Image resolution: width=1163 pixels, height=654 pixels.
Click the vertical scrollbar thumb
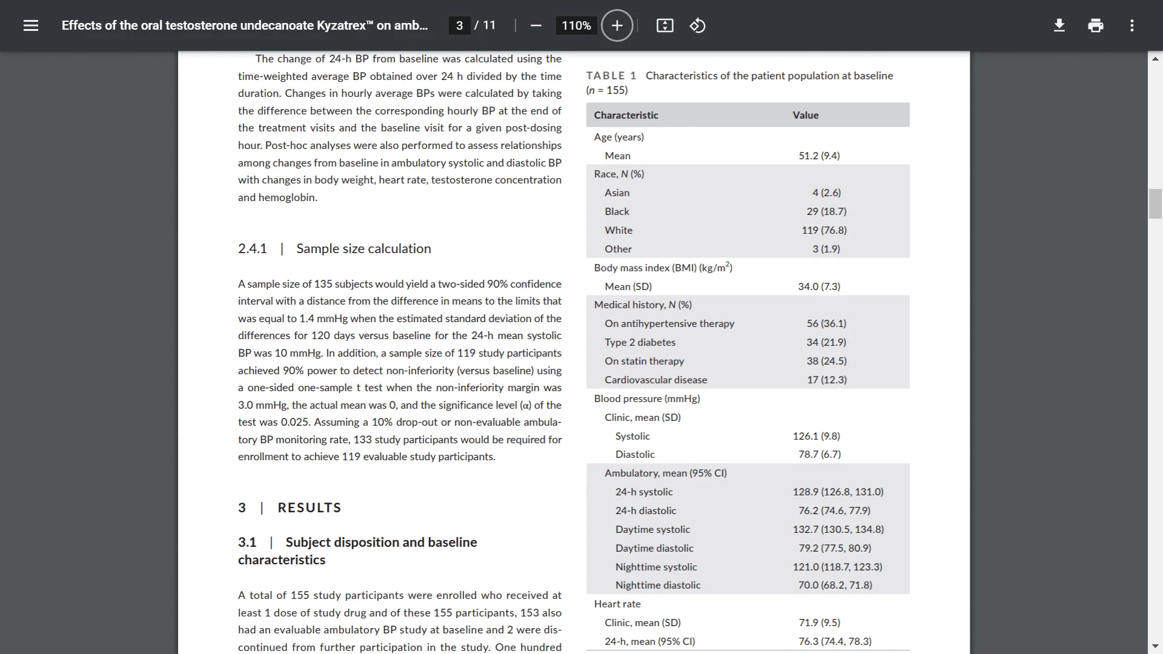[x=1155, y=203]
